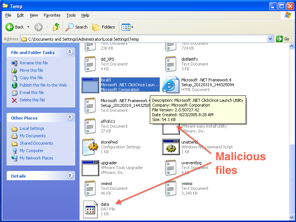Collapse the File and Folder Tasks panel
Viewport: 296px width, 222px height.
pos(70,52)
